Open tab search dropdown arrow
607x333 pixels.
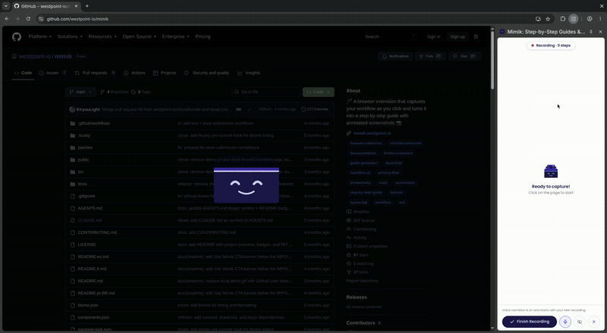pos(6,6)
